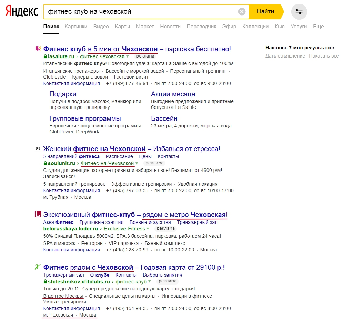Open the Бассейн sitelink
344x320 pixels.
(x=164, y=118)
